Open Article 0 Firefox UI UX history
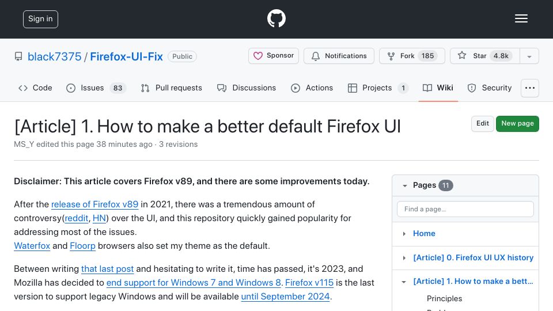This screenshot has width=553, height=311. pos(473,257)
